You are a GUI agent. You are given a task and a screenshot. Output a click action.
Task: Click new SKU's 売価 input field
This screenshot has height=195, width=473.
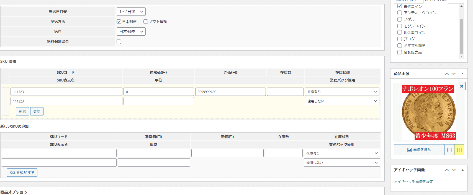[x=227, y=153]
